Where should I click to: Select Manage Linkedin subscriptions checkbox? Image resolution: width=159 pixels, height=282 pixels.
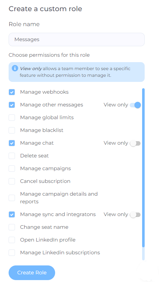click(x=12, y=253)
